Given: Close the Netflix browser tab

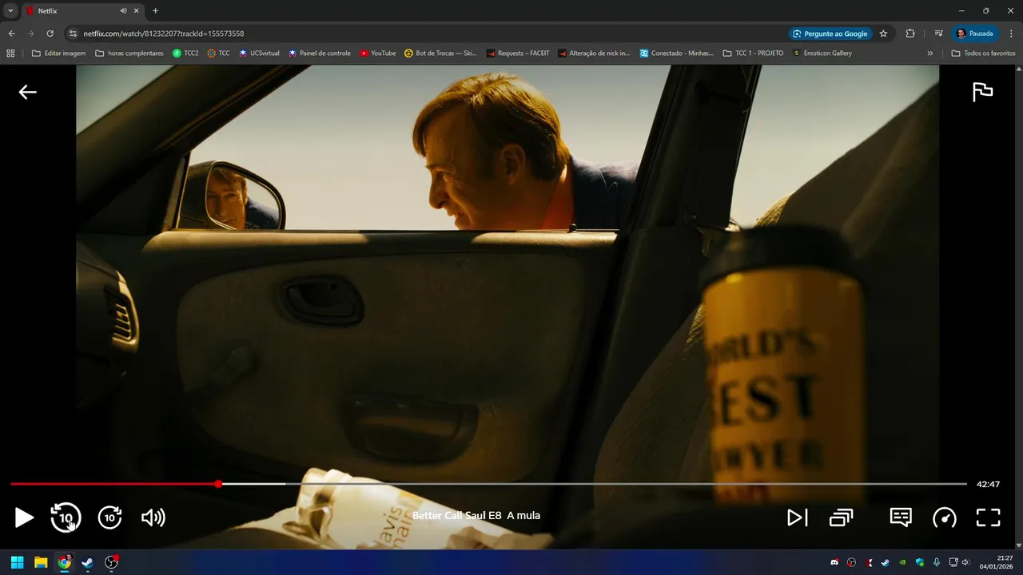Looking at the screenshot, I should [x=137, y=11].
